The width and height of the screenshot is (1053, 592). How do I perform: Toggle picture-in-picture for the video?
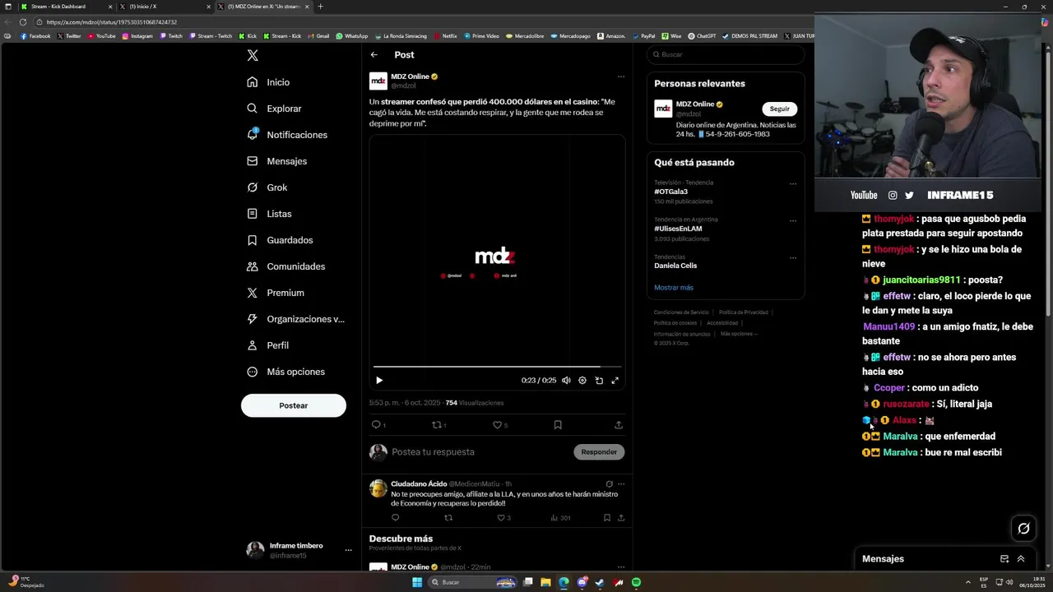point(599,381)
